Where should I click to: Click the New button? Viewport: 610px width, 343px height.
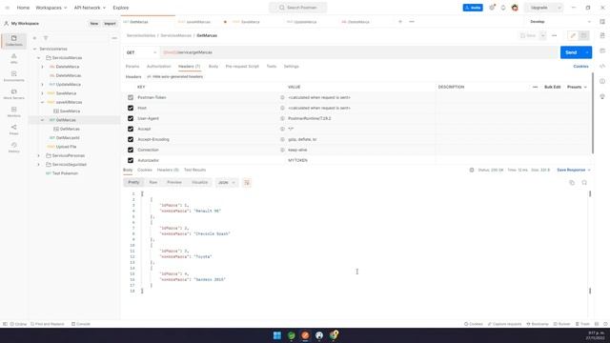tap(94, 23)
